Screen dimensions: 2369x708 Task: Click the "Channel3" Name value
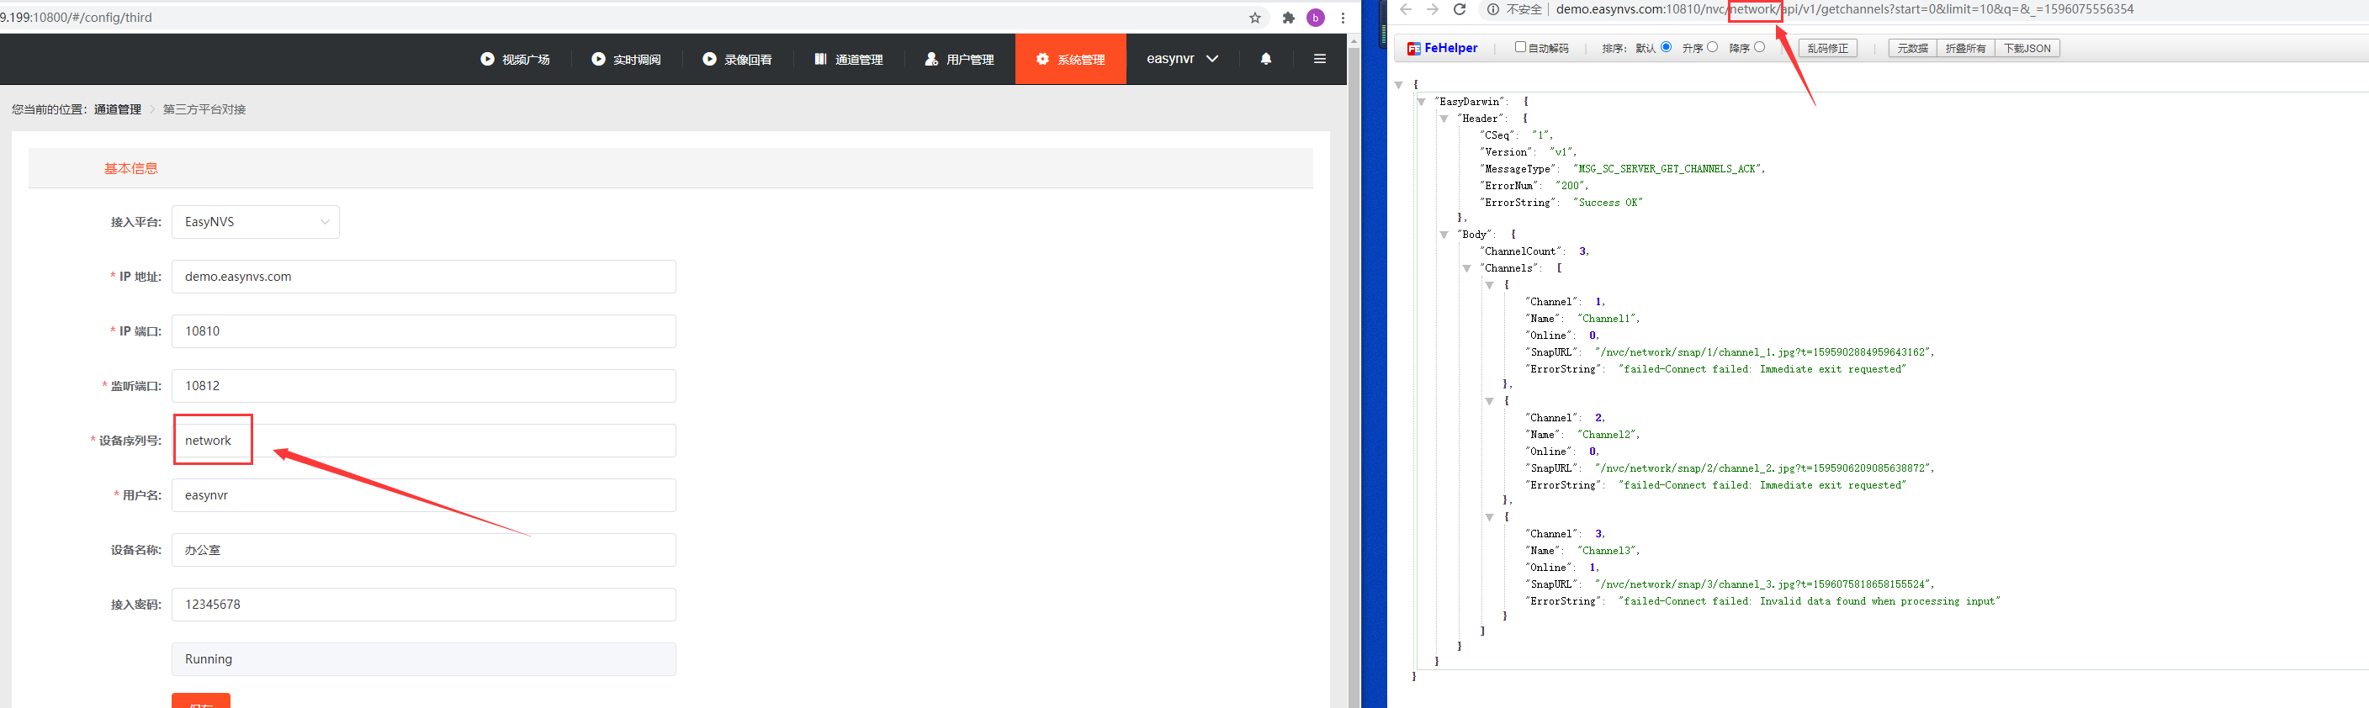1608,551
